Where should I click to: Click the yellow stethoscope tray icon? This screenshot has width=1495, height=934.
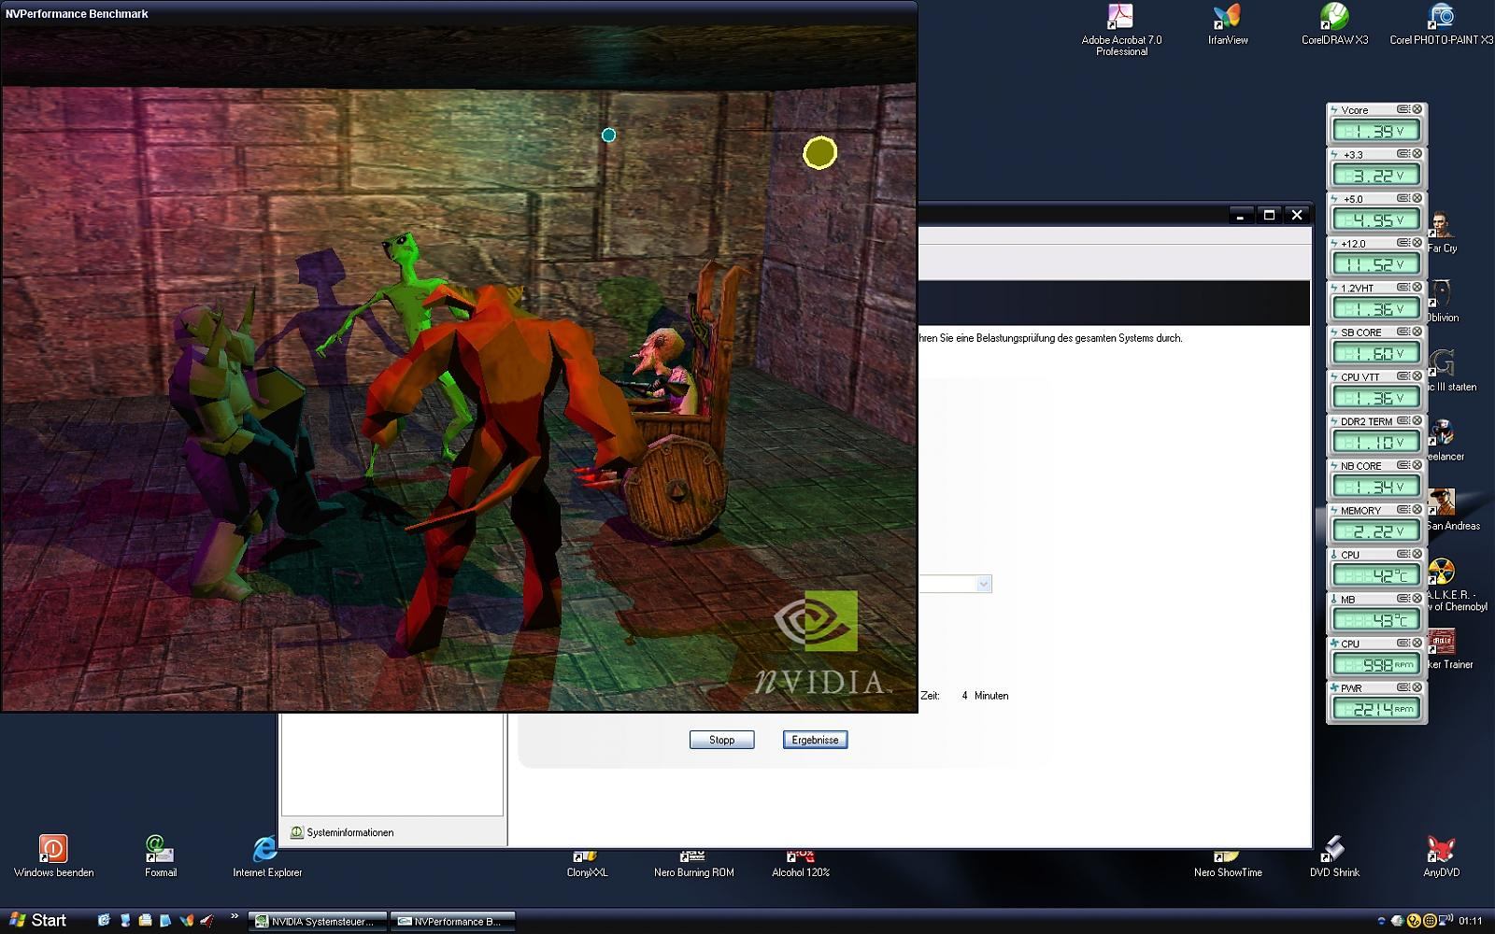(x=1414, y=921)
